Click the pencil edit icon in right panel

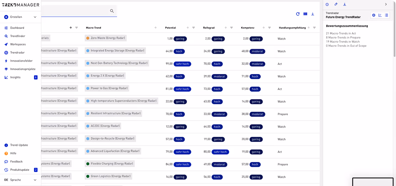[336, 4]
